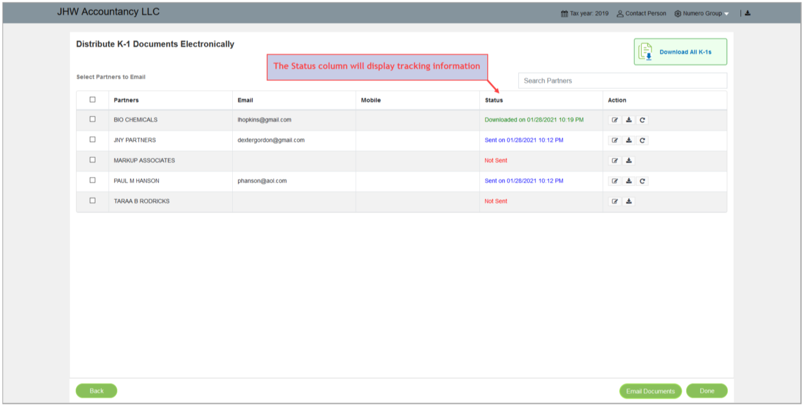Download K-1 for PAUL M HANSON

coord(629,181)
